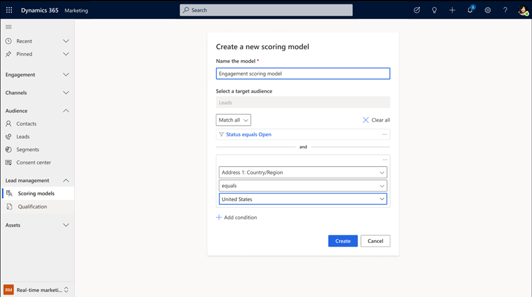Open the user profile avatar

(523, 11)
